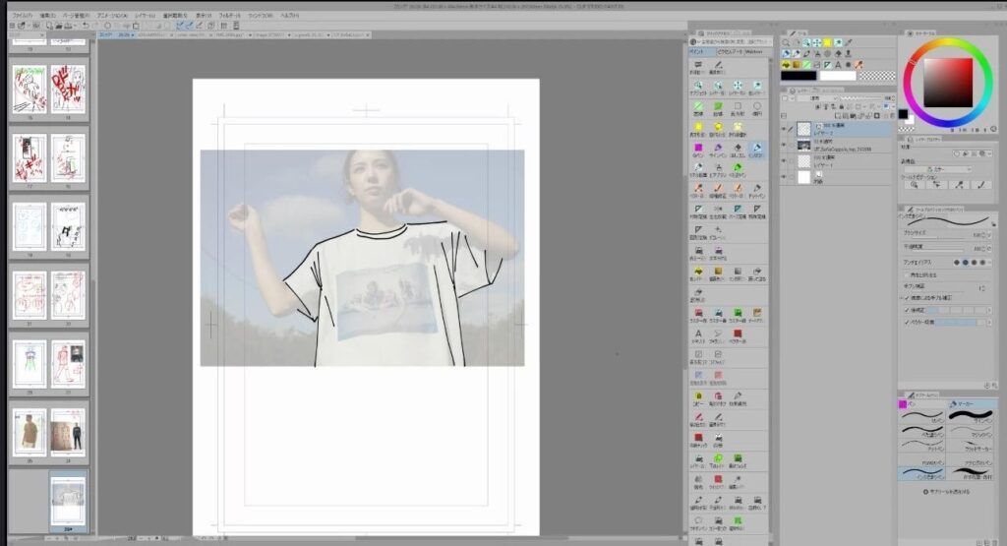Select the Hand move tool
1007x546 pixels.
coord(797,42)
